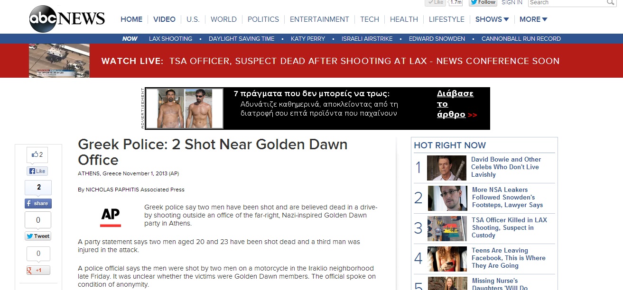Click the teens Facebook story thumbnail

447,259
